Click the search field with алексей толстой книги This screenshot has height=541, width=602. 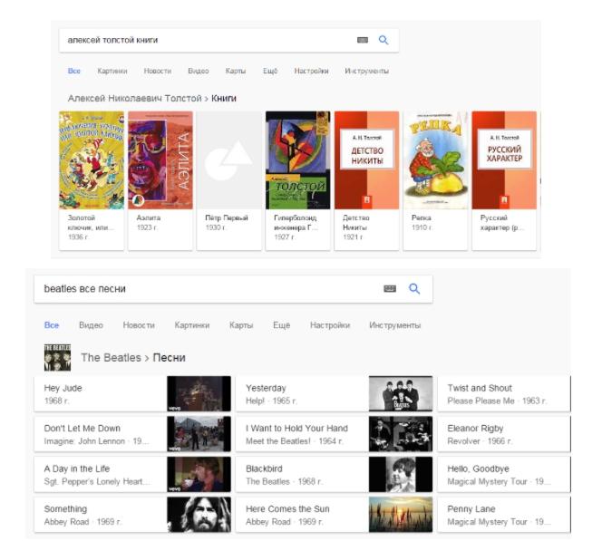pos(204,41)
